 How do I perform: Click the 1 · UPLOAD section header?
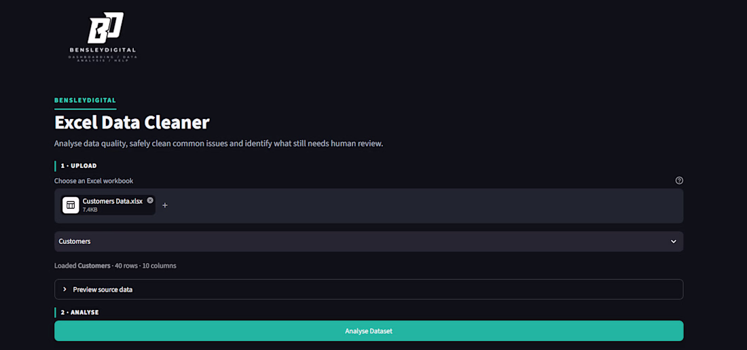click(79, 166)
